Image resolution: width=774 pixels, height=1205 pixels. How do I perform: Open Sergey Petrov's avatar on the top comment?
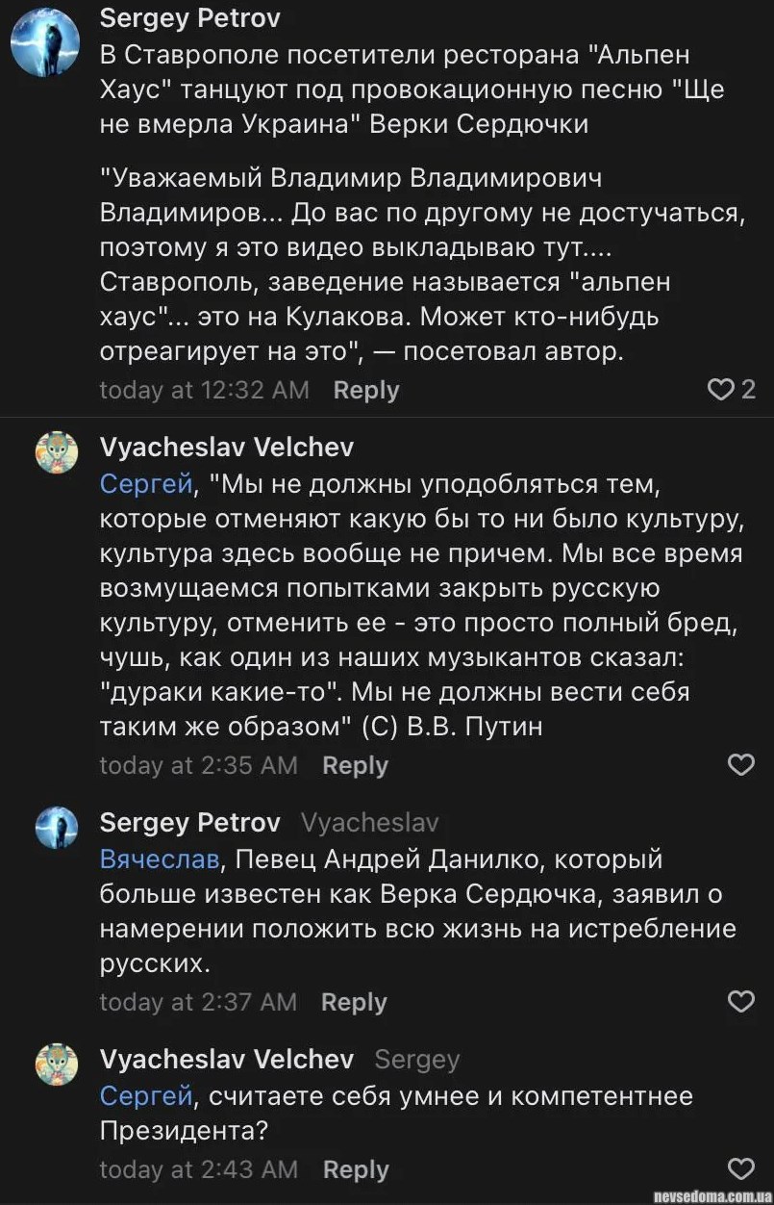click(44, 44)
